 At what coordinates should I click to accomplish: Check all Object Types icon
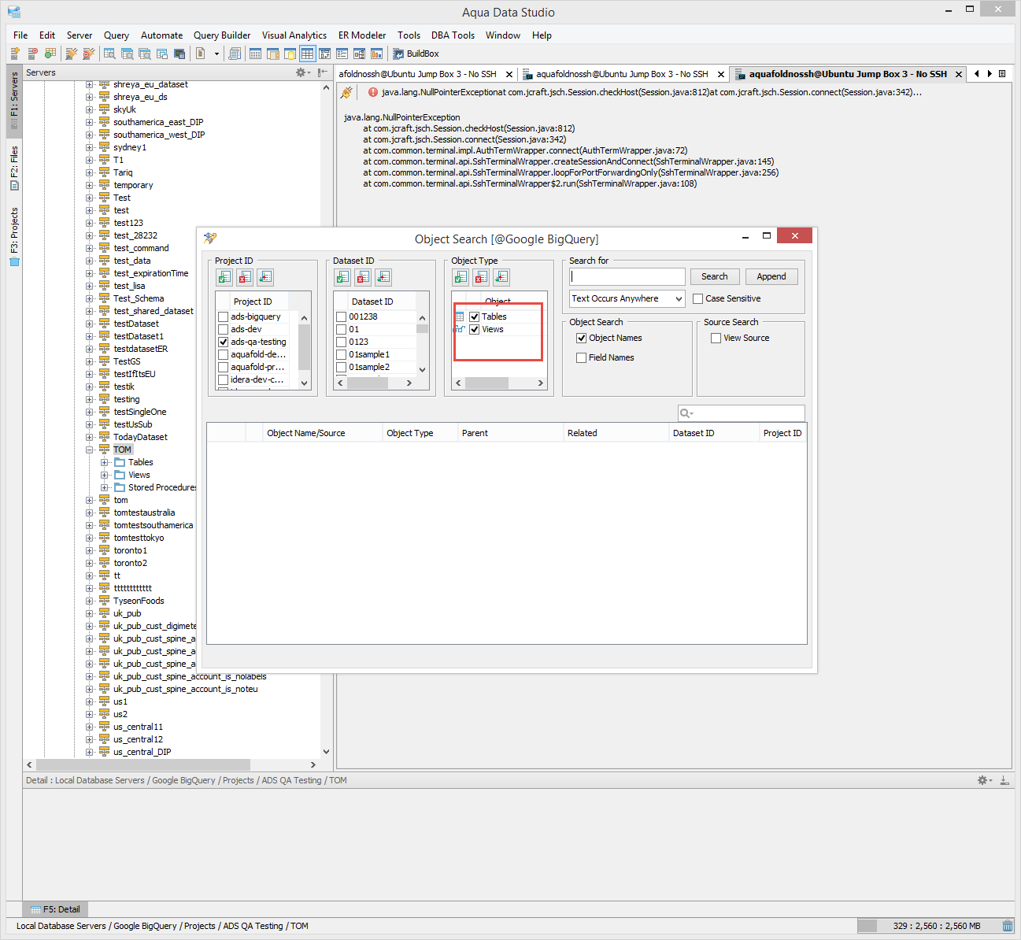click(461, 277)
